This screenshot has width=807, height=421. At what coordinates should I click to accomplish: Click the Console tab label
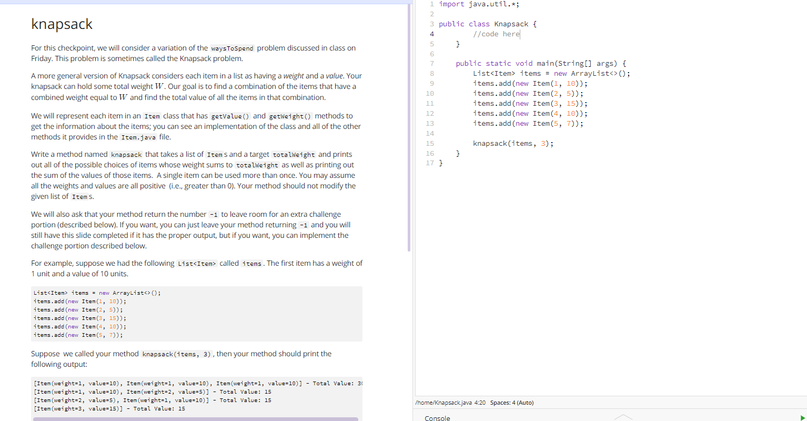pos(437,418)
